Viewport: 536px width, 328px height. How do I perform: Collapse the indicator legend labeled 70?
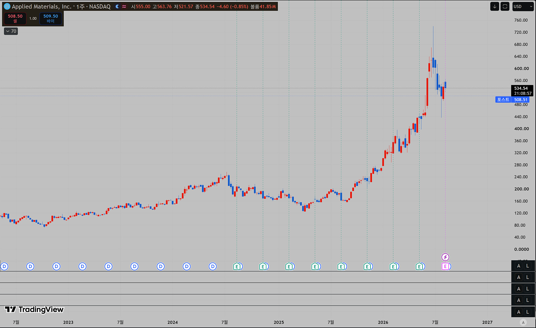pyautogui.click(x=11, y=31)
